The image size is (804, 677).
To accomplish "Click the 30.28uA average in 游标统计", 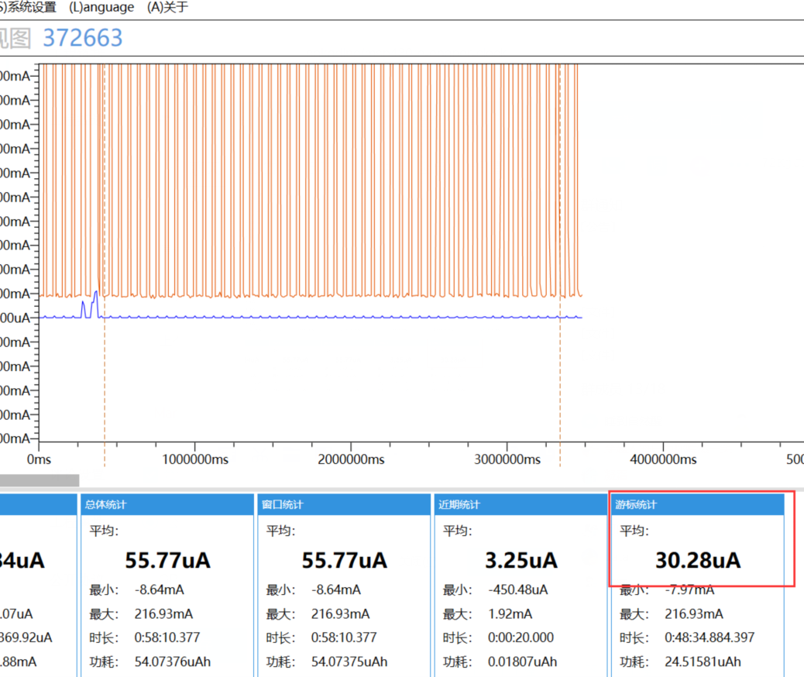I will (698, 560).
